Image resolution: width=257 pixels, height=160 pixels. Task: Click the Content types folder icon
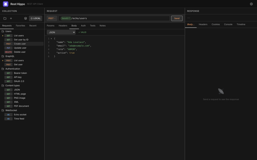point(3,85)
